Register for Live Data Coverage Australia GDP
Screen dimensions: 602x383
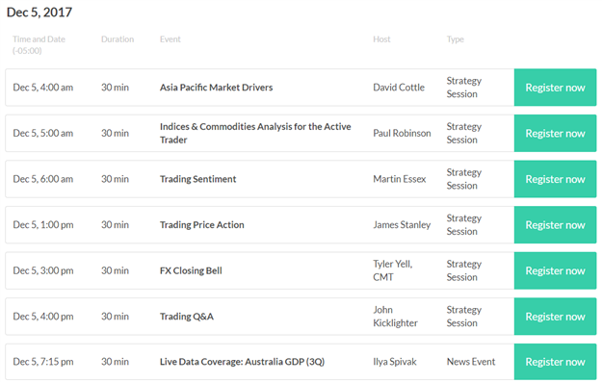click(x=555, y=362)
